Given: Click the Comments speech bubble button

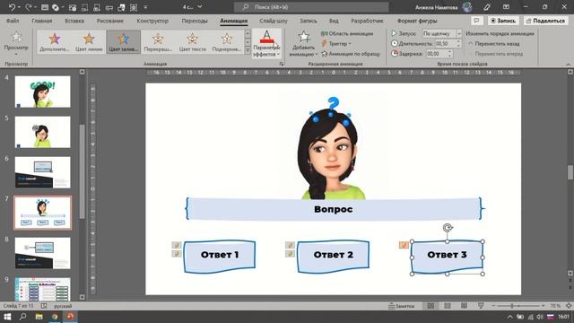Looking at the screenshot, I should 476,21.
